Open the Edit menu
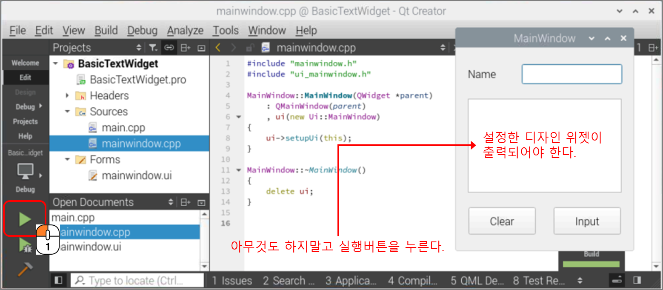Screen dimensions: 663x290 click(44, 31)
